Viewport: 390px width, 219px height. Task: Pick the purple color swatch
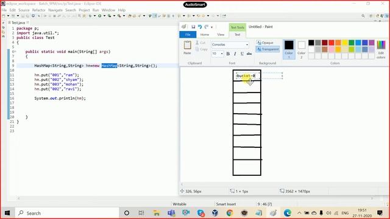click(372, 43)
